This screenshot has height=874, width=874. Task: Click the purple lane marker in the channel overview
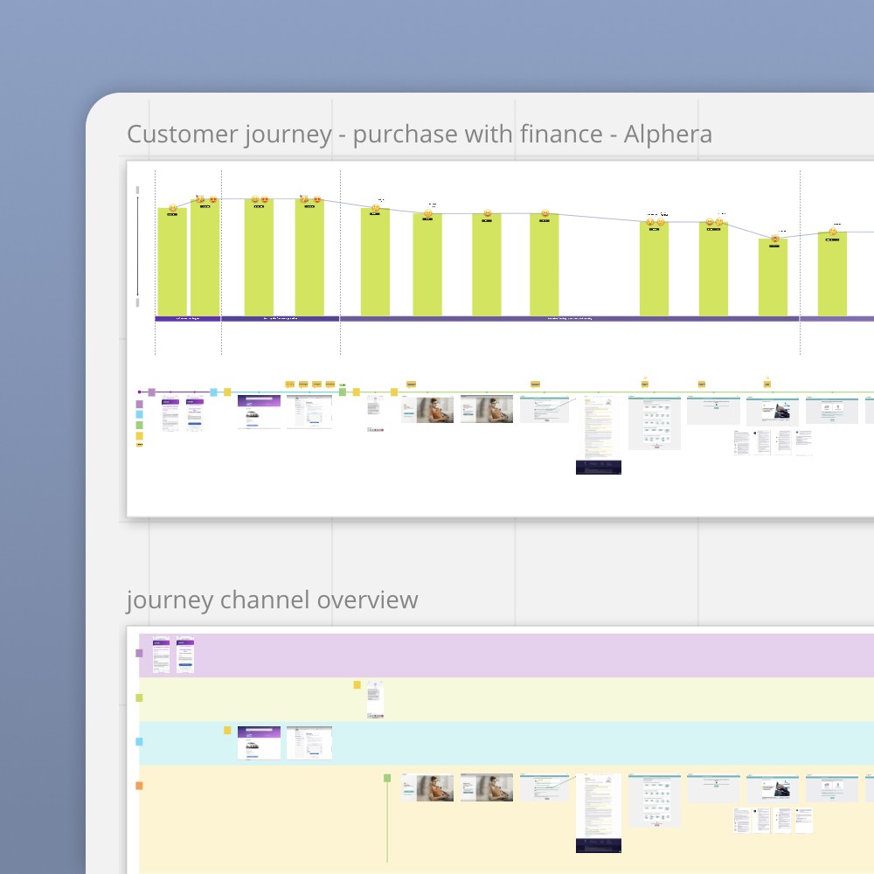tap(139, 653)
